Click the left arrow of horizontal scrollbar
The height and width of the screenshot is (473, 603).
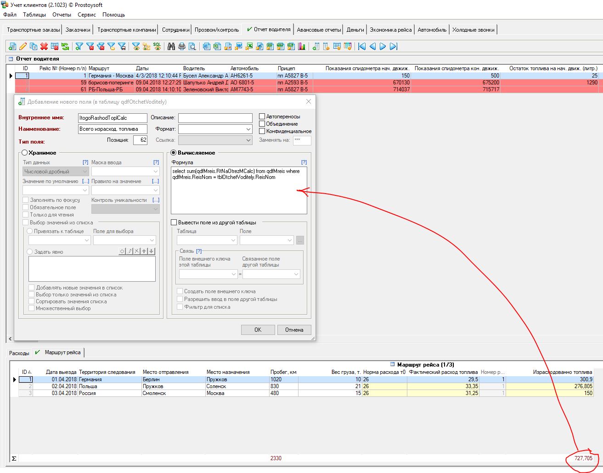pos(10,339)
